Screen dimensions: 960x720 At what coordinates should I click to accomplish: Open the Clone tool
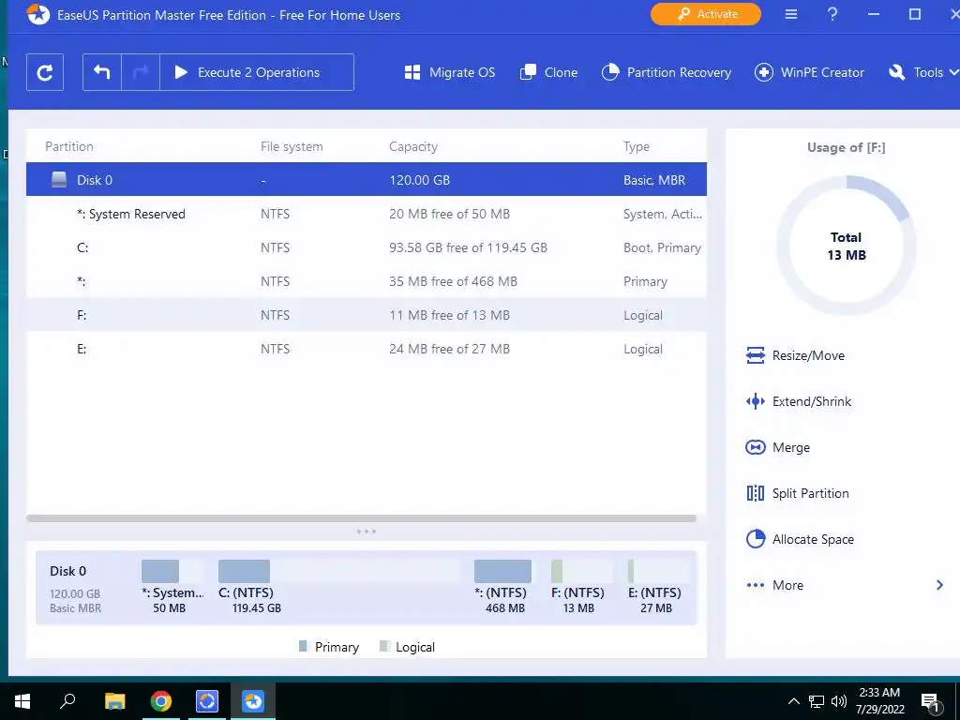tap(548, 72)
